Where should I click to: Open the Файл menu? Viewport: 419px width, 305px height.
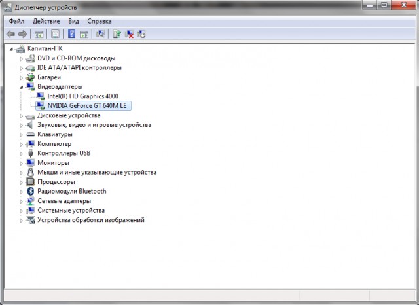tap(16, 21)
